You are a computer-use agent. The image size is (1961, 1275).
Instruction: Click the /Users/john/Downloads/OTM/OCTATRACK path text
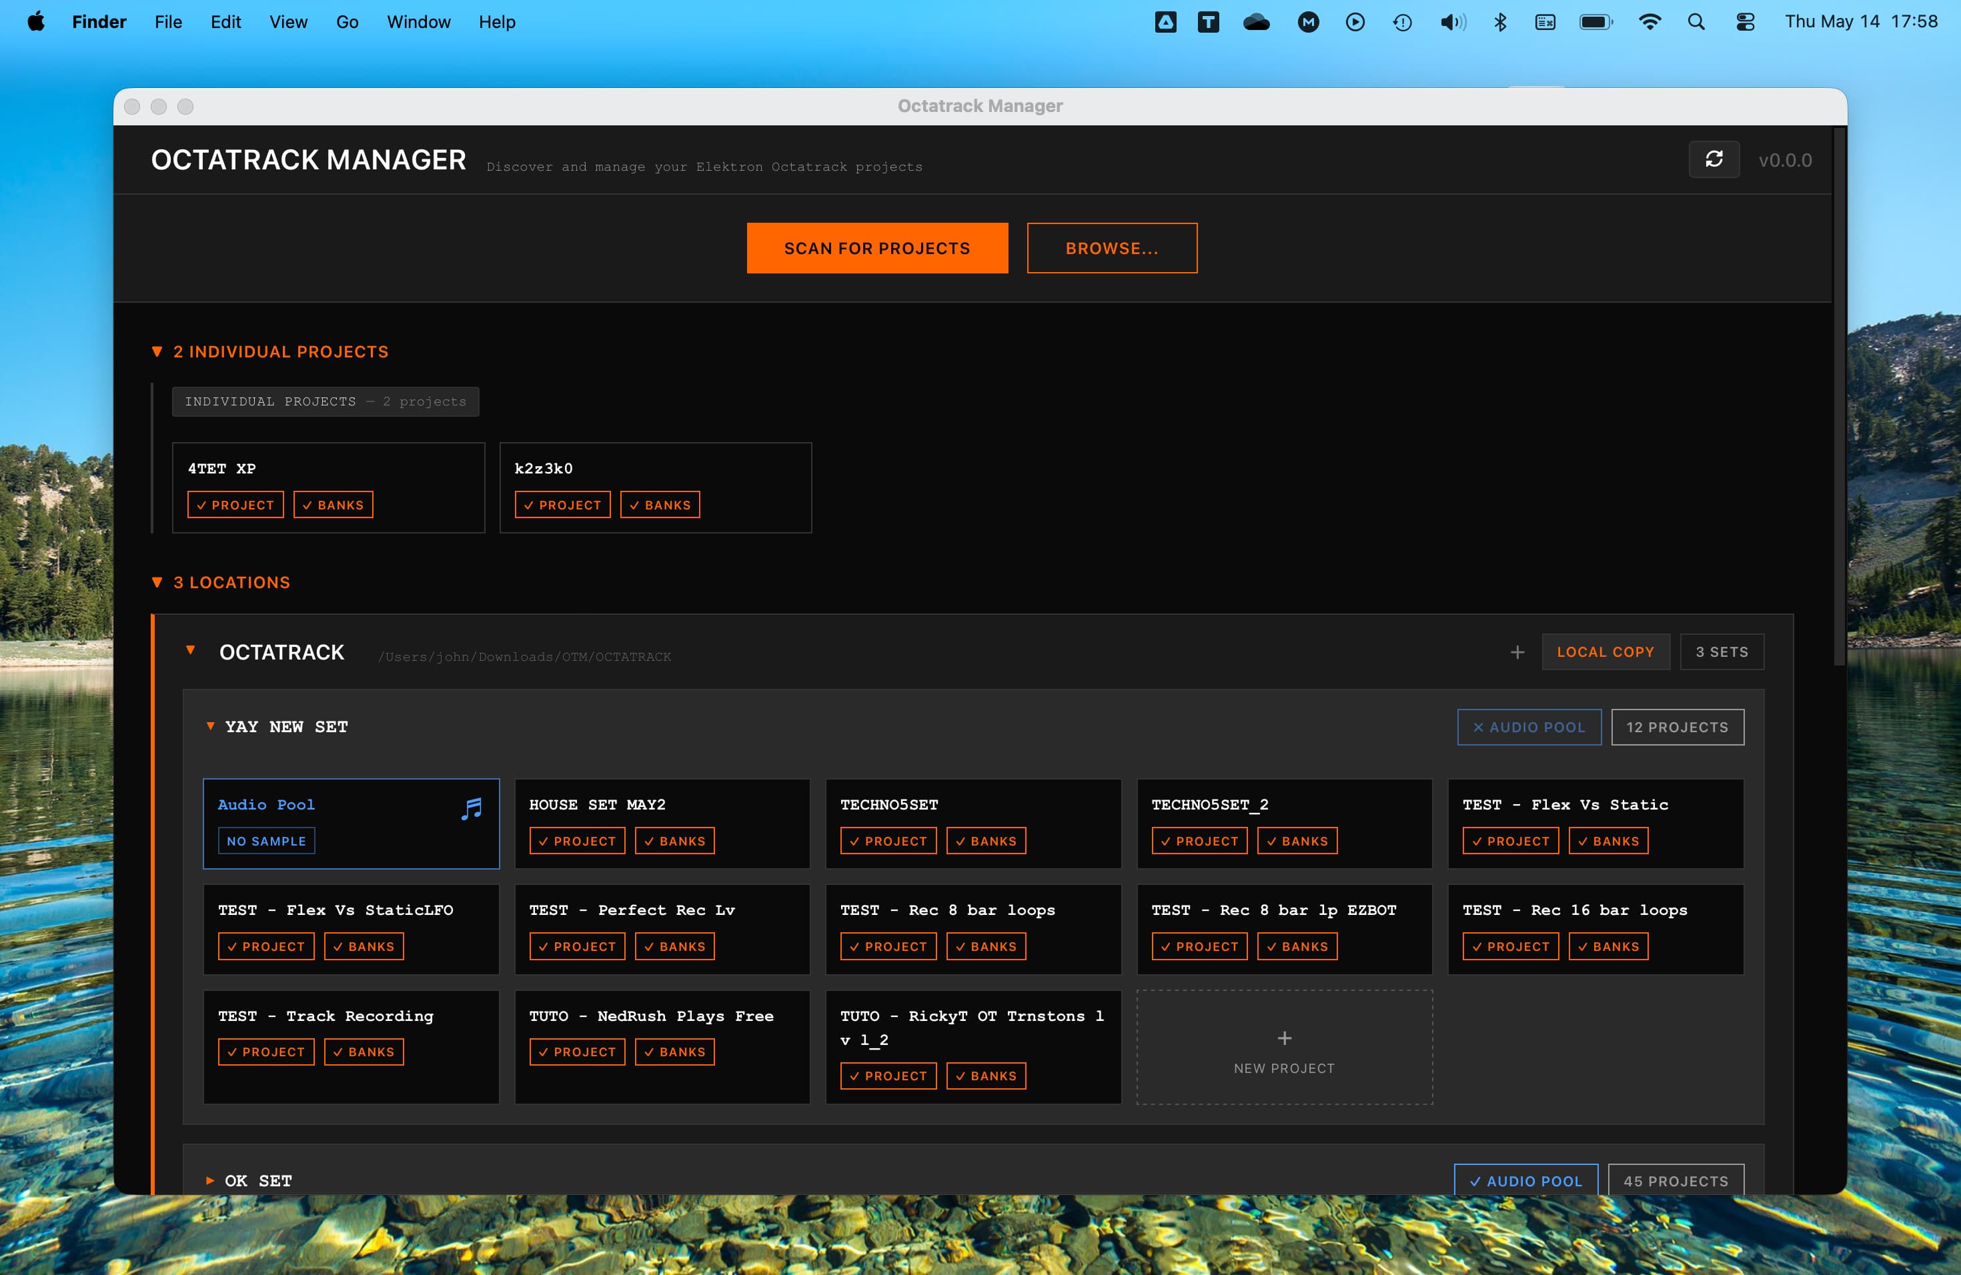525,656
